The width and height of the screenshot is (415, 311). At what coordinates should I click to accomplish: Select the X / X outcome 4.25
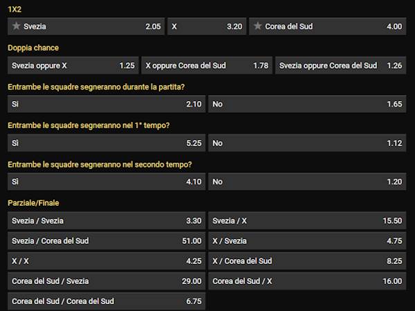coord(107,261)
